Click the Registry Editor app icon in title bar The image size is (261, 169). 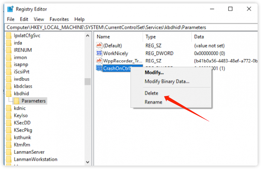[10, 9]
